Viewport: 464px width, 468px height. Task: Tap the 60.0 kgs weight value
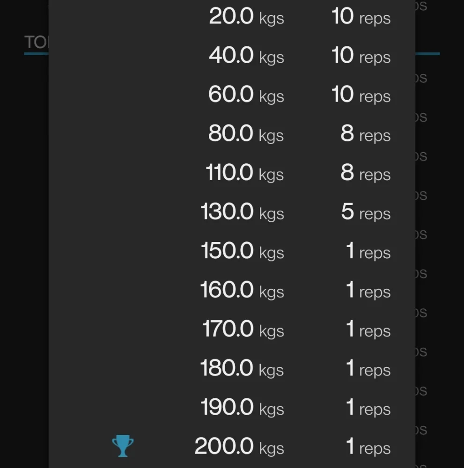tap(246, 95)
